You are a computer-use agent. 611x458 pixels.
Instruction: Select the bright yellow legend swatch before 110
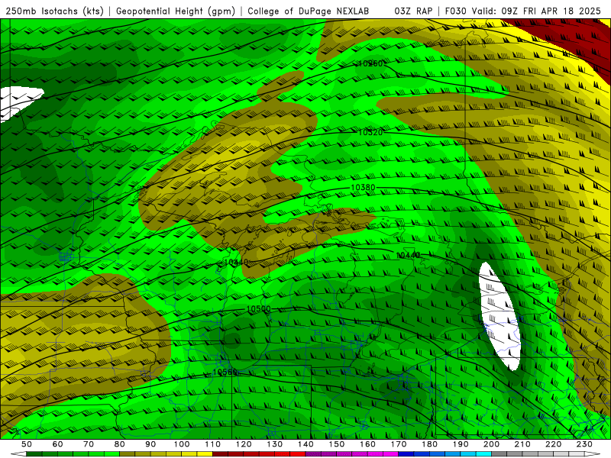pyautogui.click(x=205, y=454)
